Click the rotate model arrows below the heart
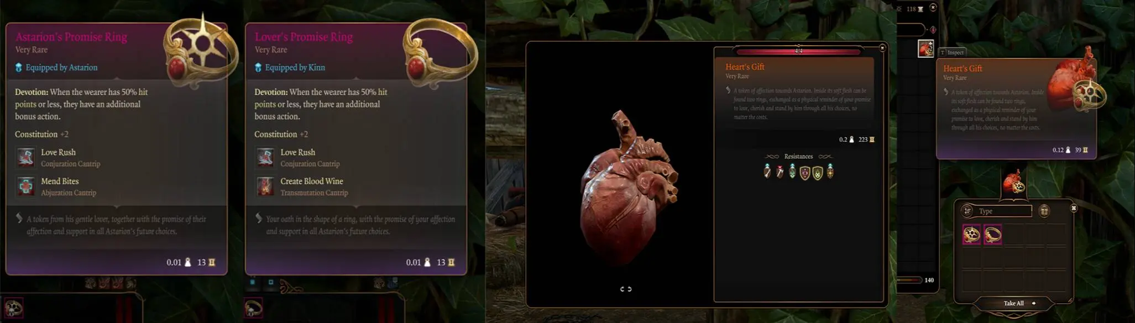This screenshot has height=323, width=1135. pyautogui.click(x=625, y=289)
